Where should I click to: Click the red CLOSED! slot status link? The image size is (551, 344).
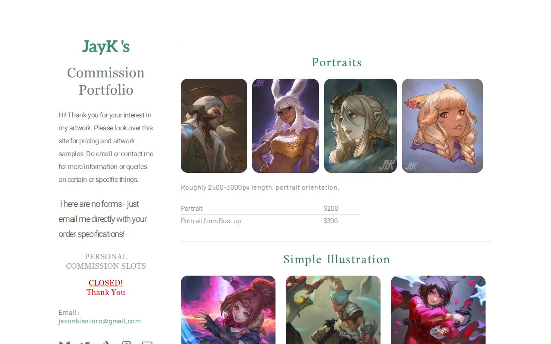pos(106,283)
